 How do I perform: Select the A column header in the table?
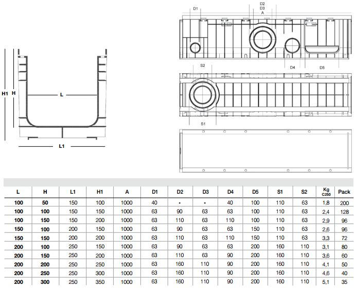(127, 192)
